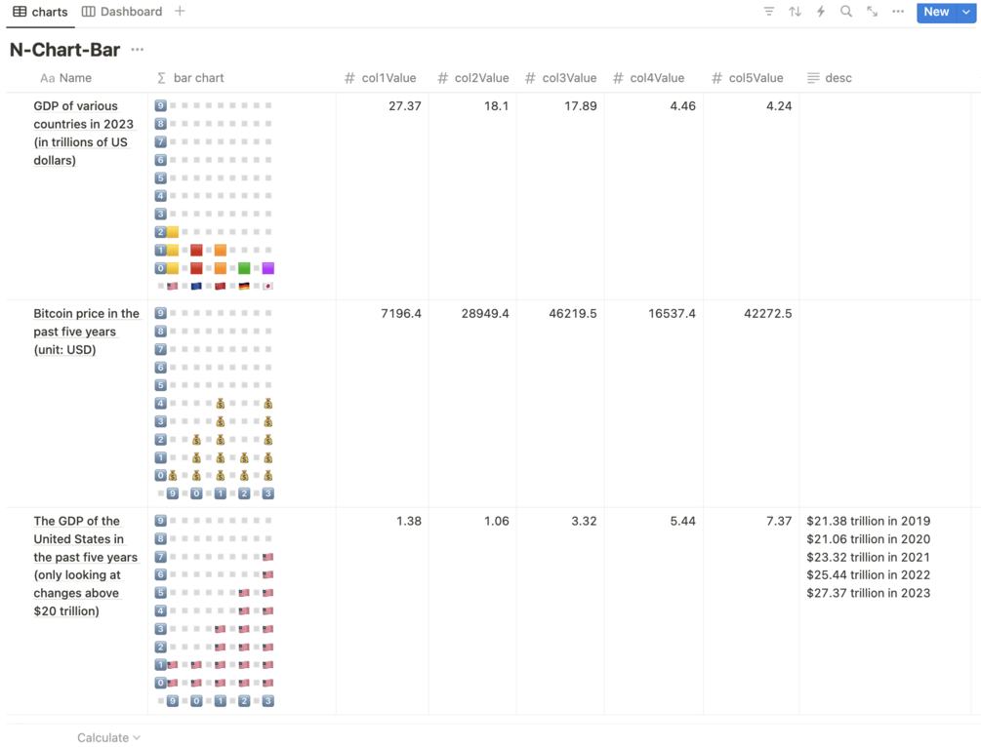Click the N-Chart-Bar database title
981x747 pixels.
tap(65, 50)
